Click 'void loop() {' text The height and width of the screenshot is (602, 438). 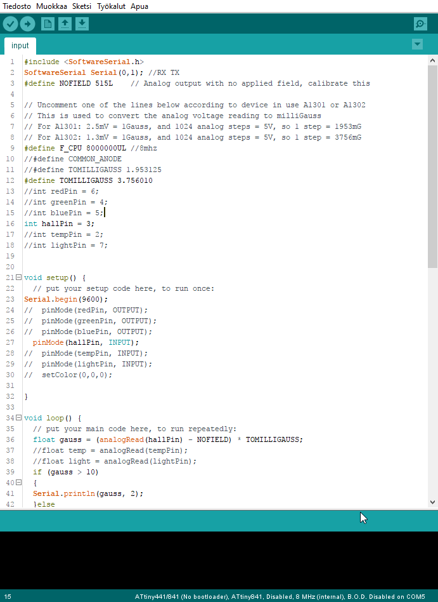pos(53,418)
